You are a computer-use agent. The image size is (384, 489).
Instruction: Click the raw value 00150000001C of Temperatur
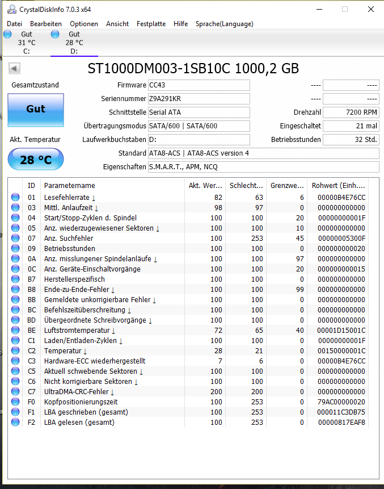[341, 351]
